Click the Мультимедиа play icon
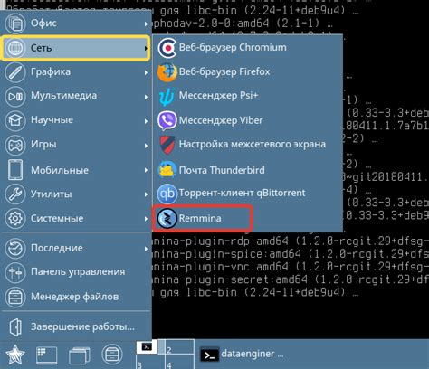The image size is (429, 369). click(15, 97)
